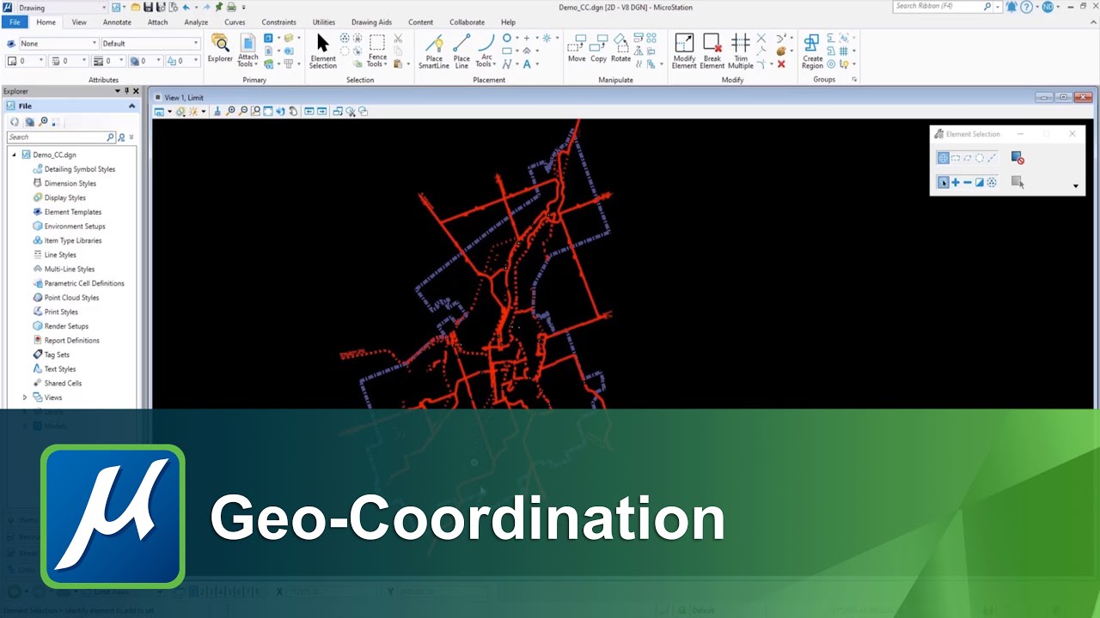Toggle New selection mode in Element Selection
Screen dimensions: 1100x618
coord(943,182)
